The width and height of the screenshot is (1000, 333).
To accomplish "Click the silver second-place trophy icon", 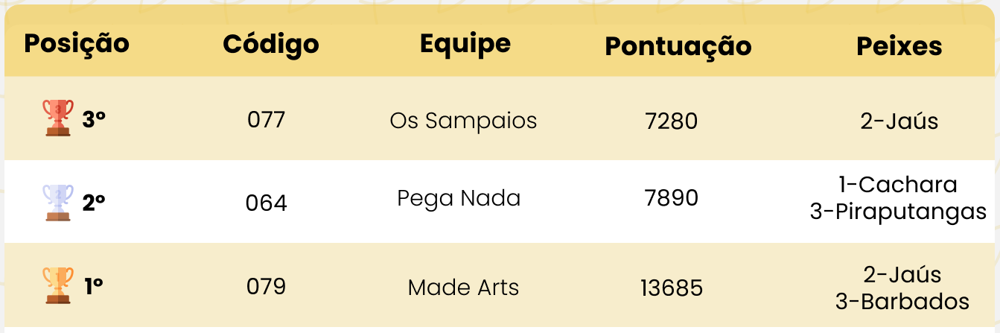I will 58,203.
